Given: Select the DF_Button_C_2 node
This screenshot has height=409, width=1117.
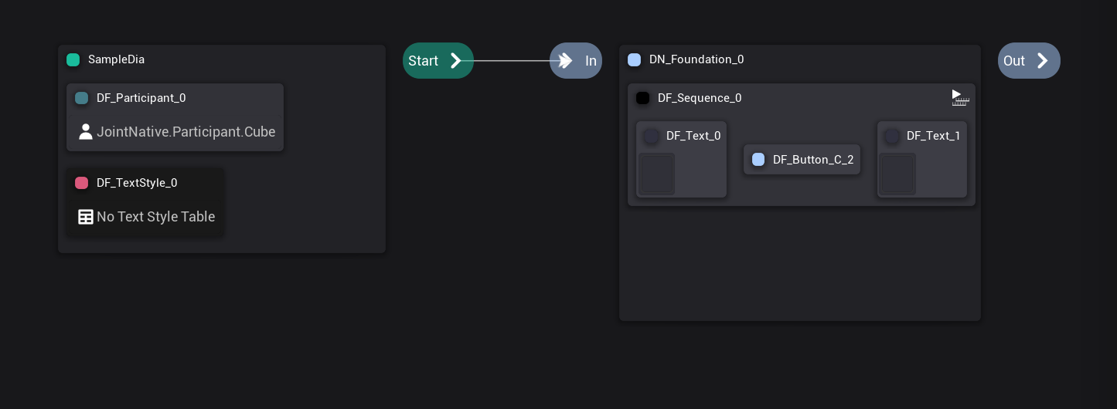Looking at the screenshot, I should click(x=802, y=160).
